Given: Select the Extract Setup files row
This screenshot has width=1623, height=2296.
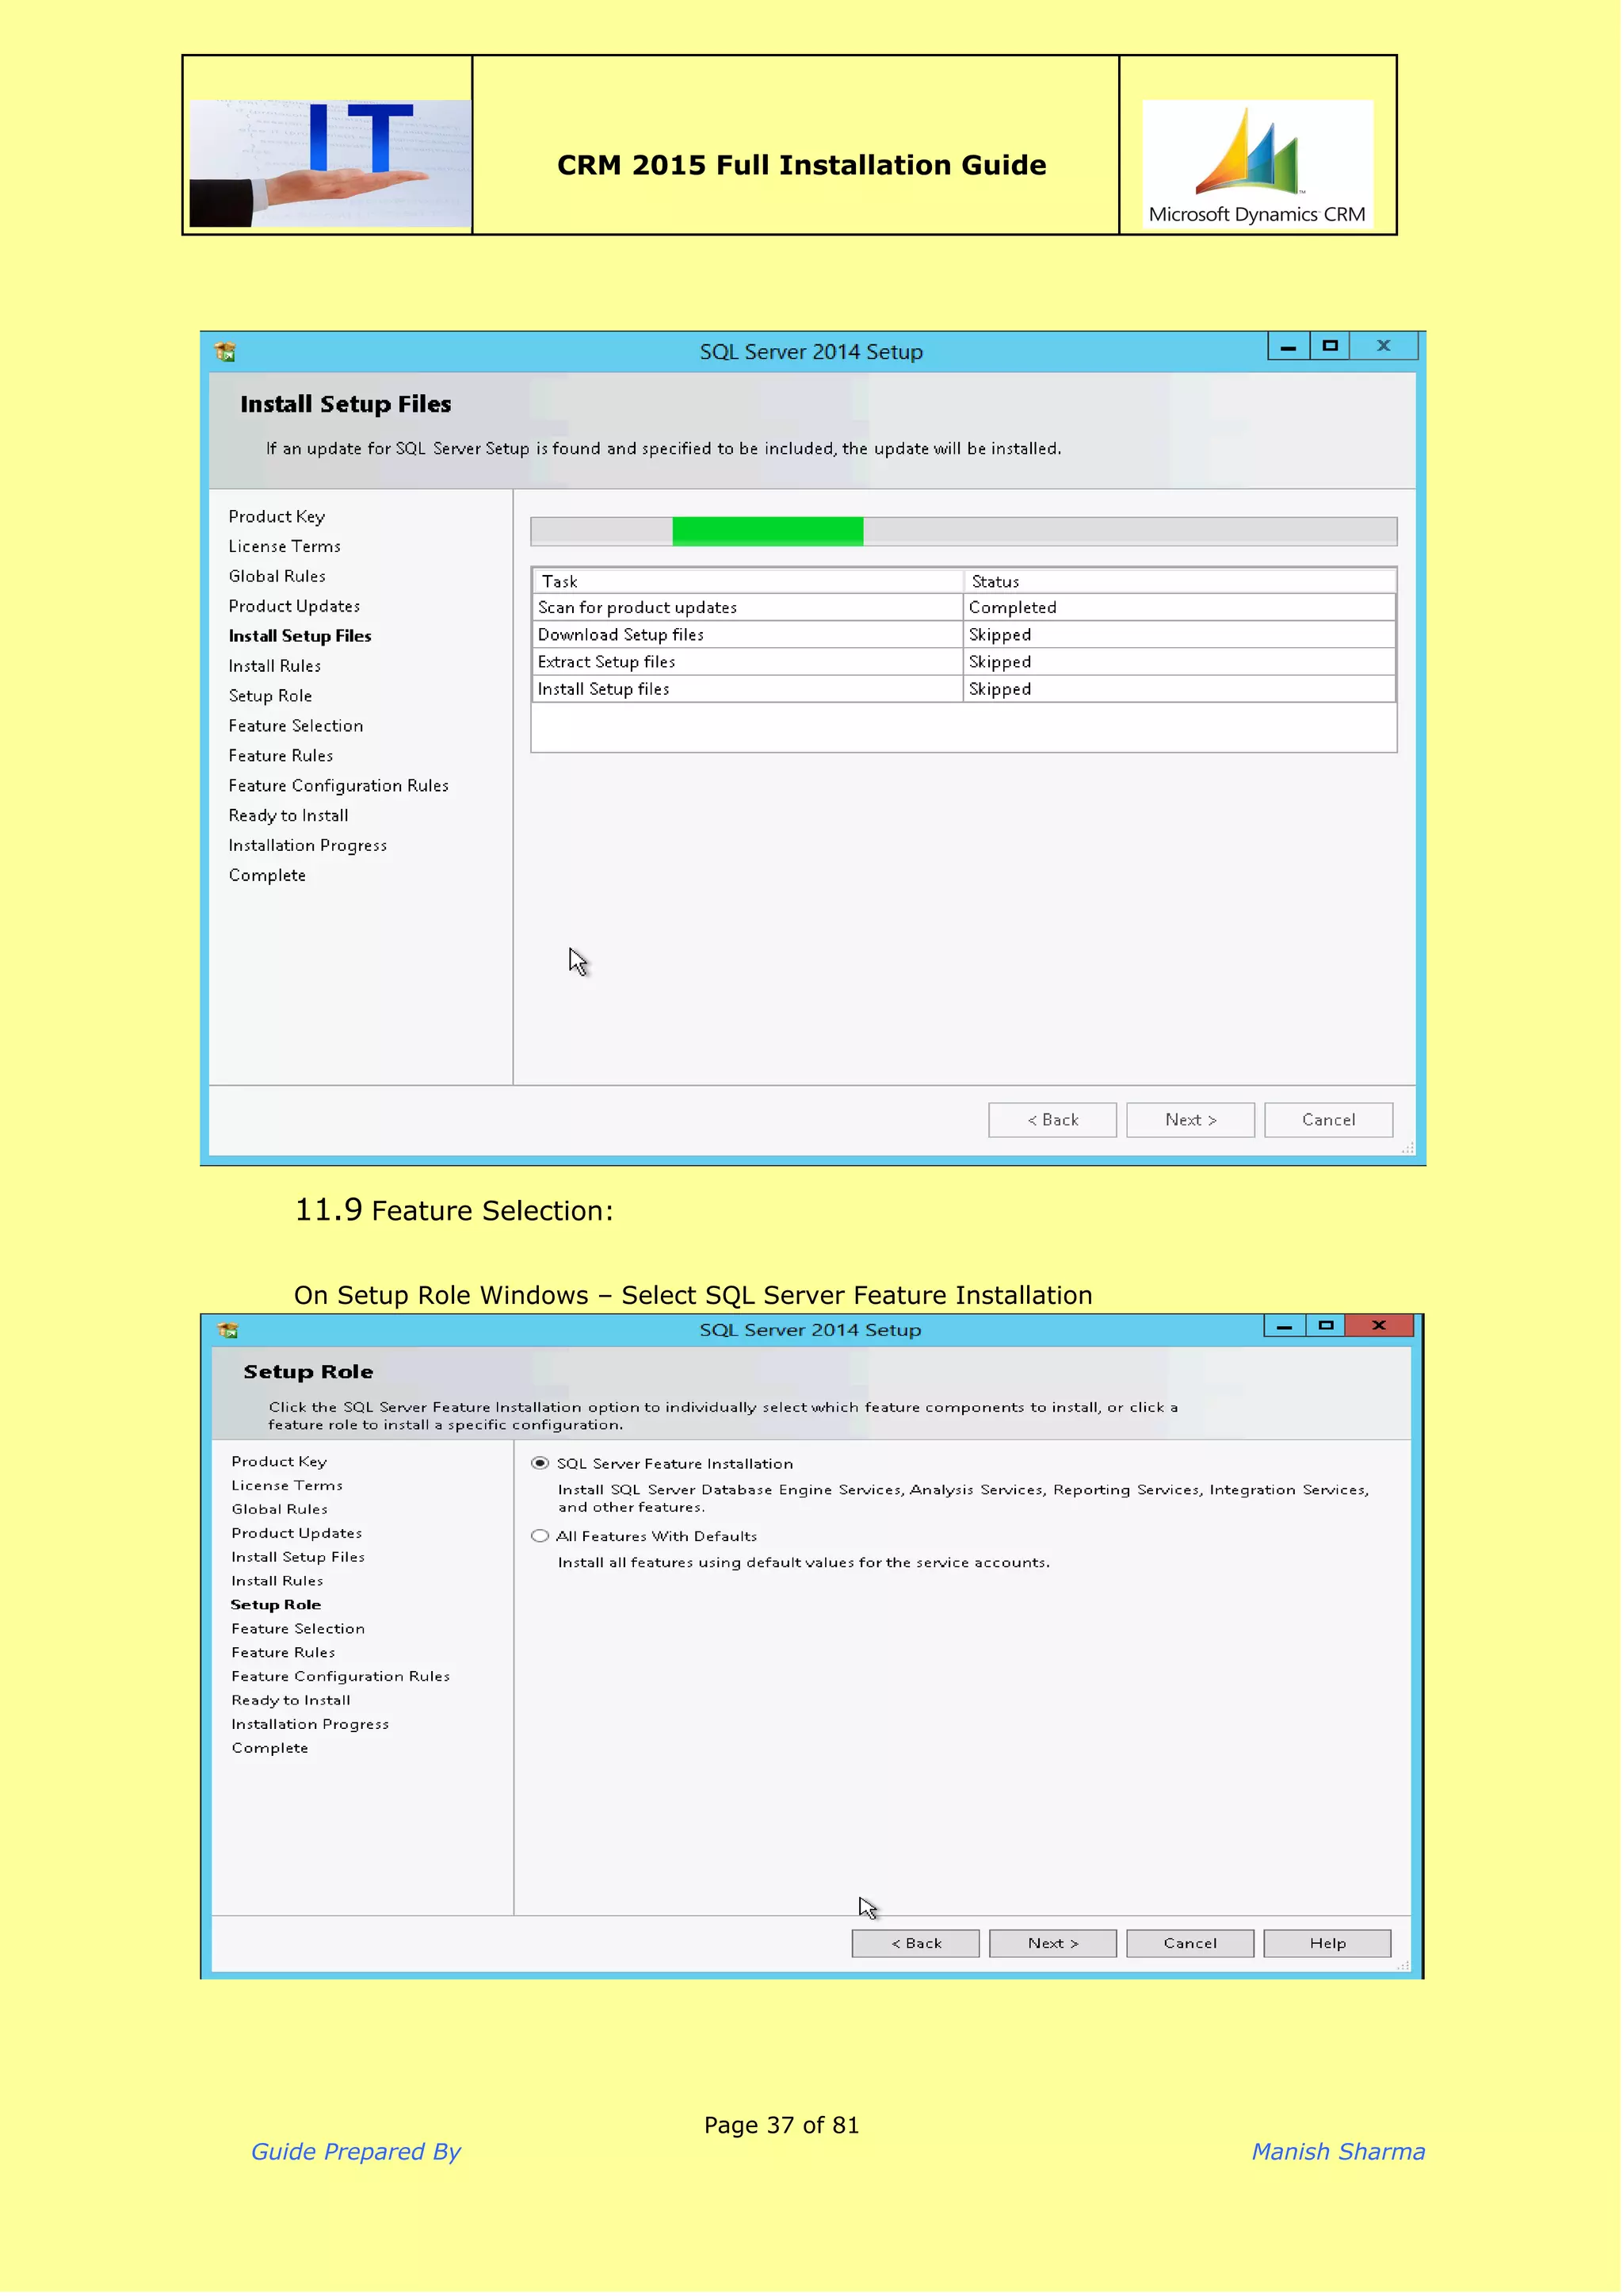Looking at the screenshot, I should pos(965,662).
